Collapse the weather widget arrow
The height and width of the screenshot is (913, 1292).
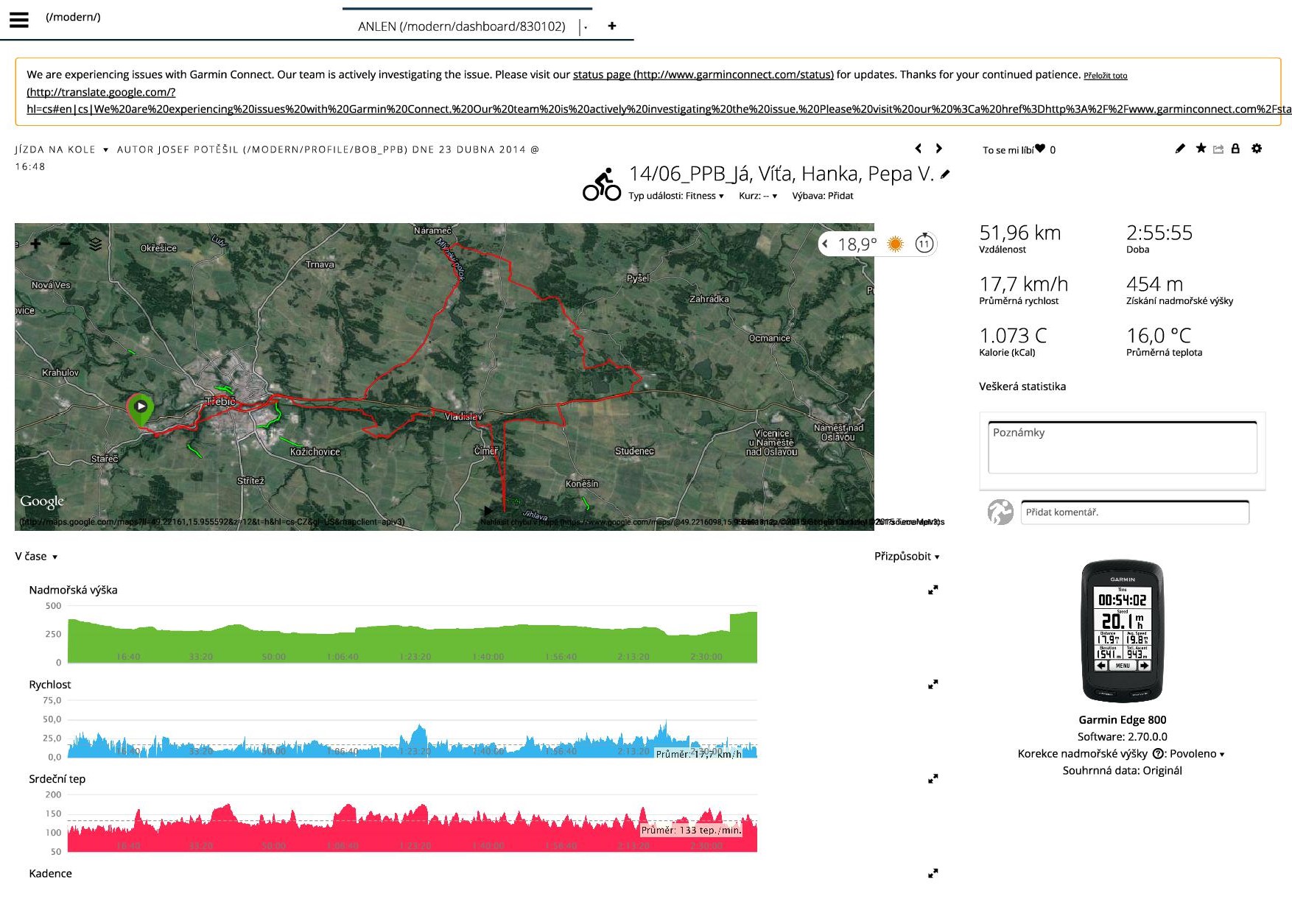[825, 244]
